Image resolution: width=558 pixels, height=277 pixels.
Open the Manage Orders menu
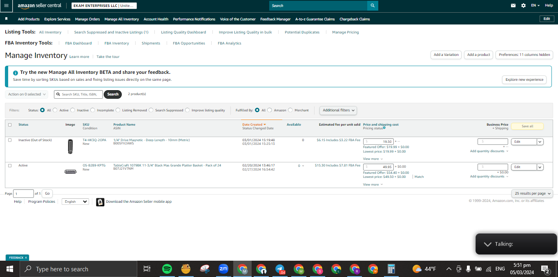87,19
